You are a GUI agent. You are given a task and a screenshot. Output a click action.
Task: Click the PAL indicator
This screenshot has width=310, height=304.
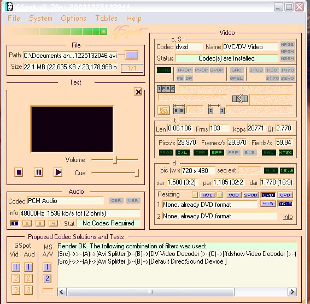point(269,152)
